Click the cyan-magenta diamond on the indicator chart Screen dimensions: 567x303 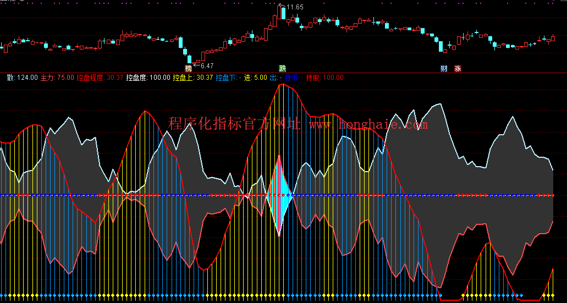coord(279,195)
